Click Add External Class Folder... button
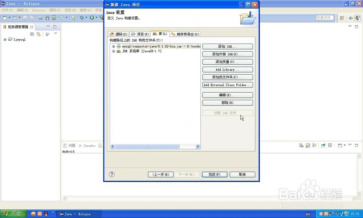Screen dimensions: 363x218 point(228,85)
